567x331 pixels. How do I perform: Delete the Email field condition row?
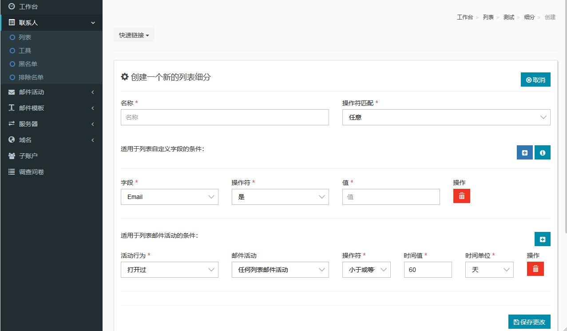point(462,196)
